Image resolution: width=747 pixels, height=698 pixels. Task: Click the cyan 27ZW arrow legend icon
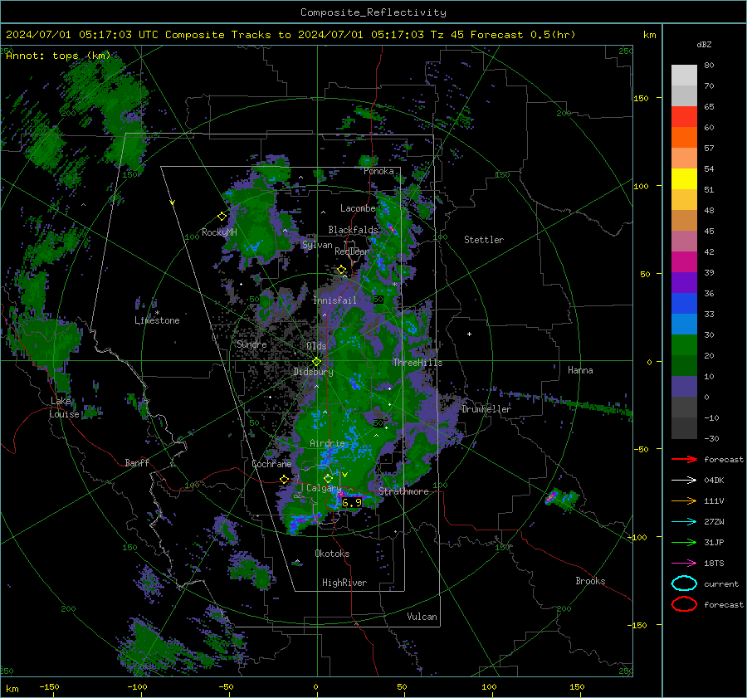pos(684,522)
